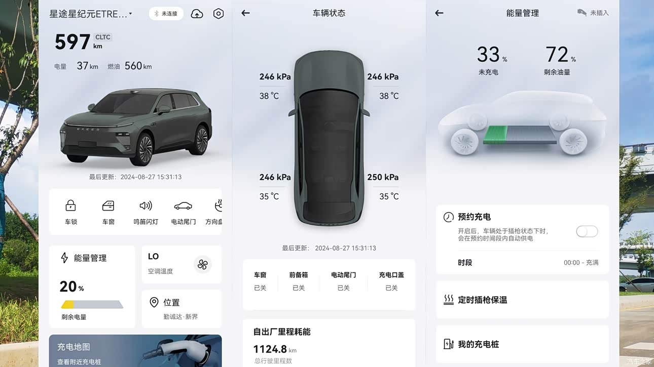Tap the 车锁 lock icon

click(71, 206)
